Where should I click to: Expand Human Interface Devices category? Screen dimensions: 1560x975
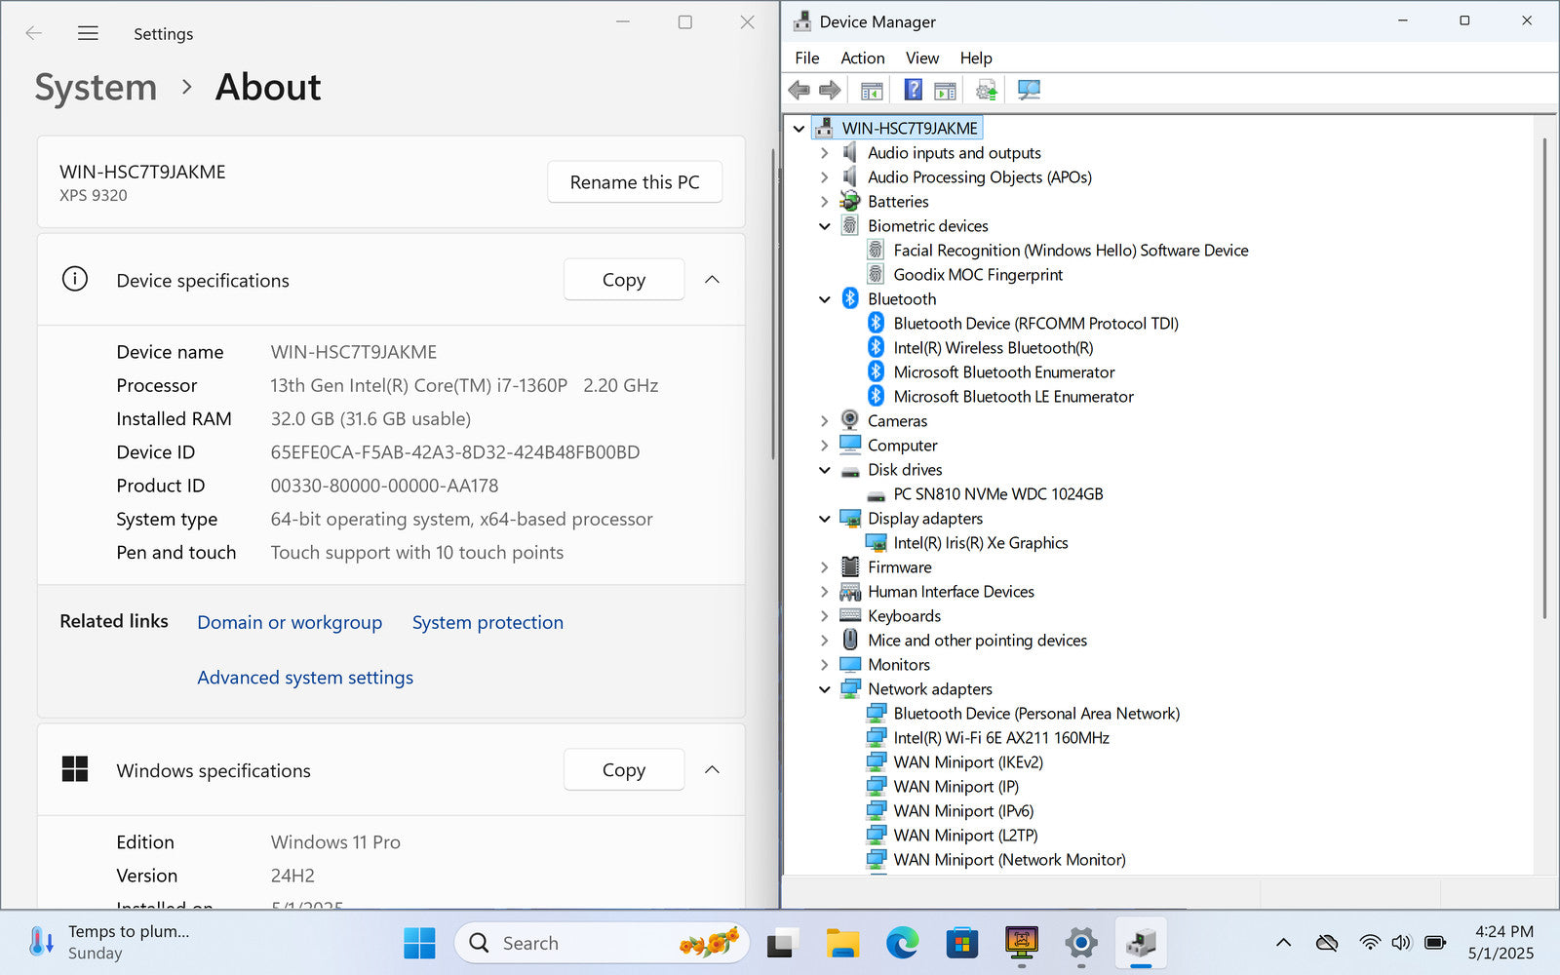pos(825,592)
